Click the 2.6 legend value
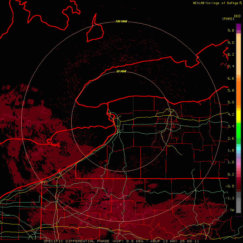243x243 pixels. pyautogui.click(x=231, y=139)
